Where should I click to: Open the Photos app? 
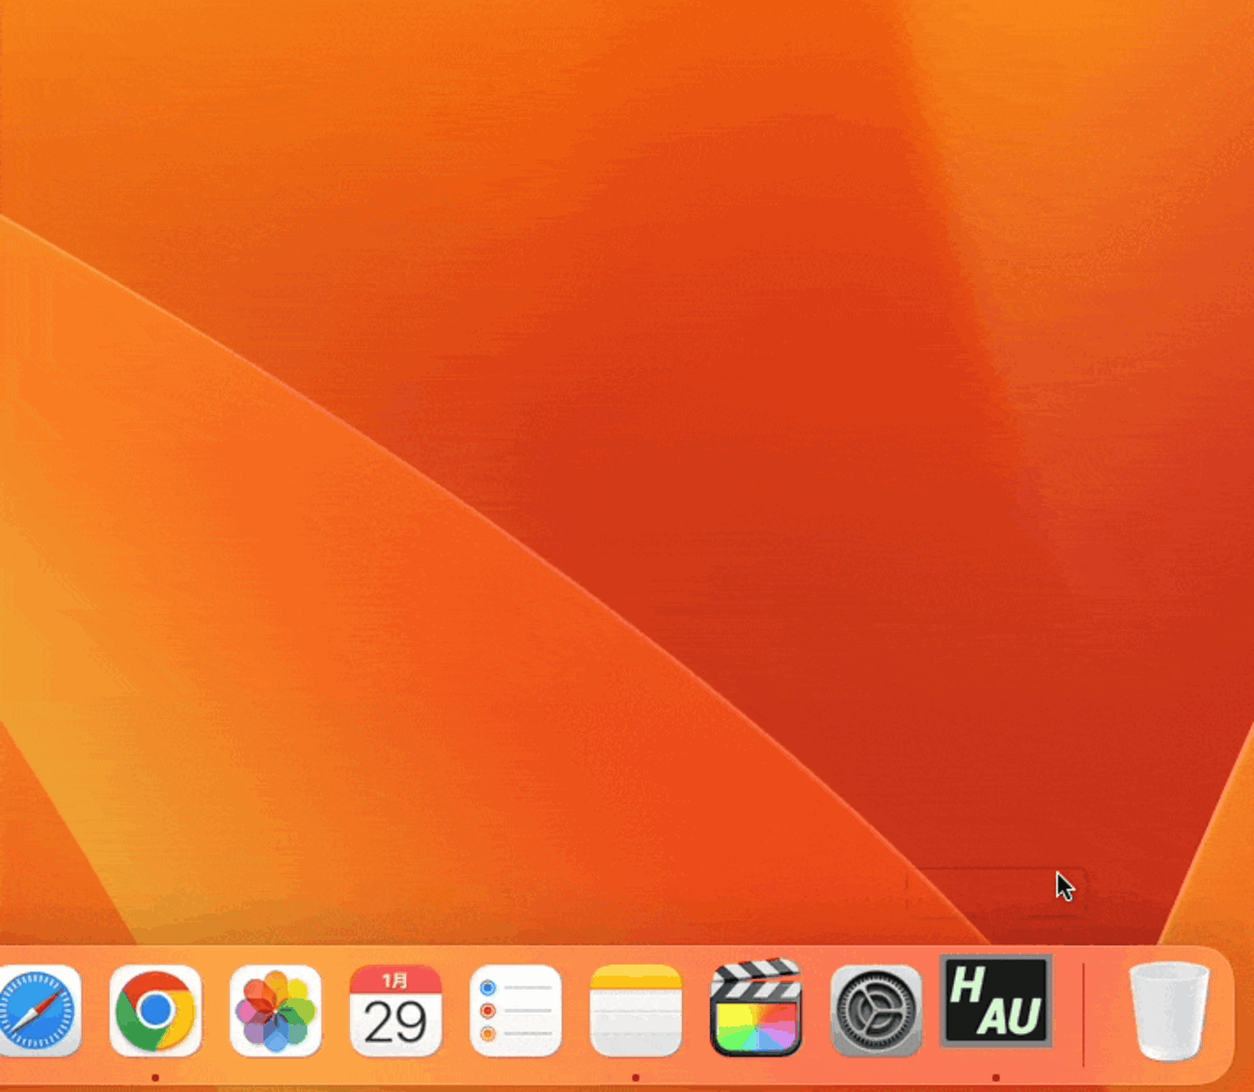[x=275, y=1010]
